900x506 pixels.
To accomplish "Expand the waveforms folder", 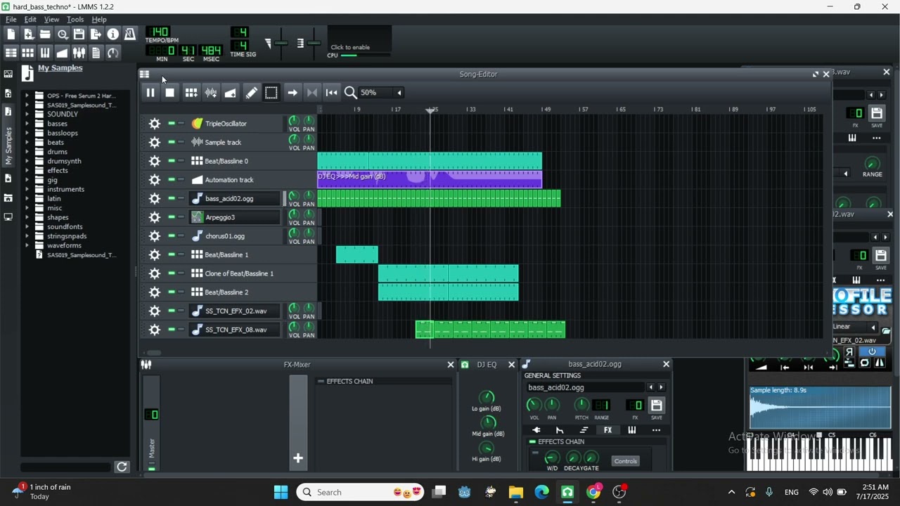I will point(27,245).
